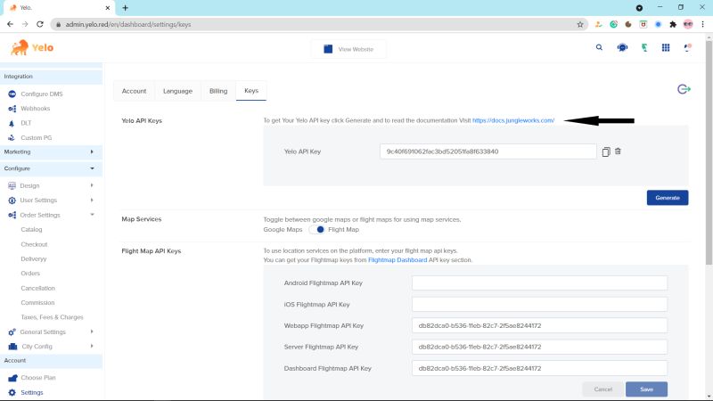Select the Keys tab
This screenshot has width=713, height=401.
click(x=251, y=91)
